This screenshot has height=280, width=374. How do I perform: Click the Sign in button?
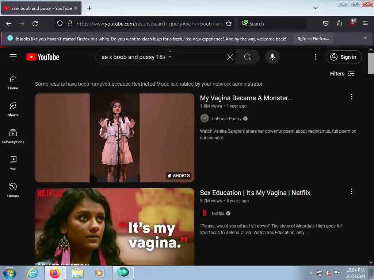coord(344,57)
